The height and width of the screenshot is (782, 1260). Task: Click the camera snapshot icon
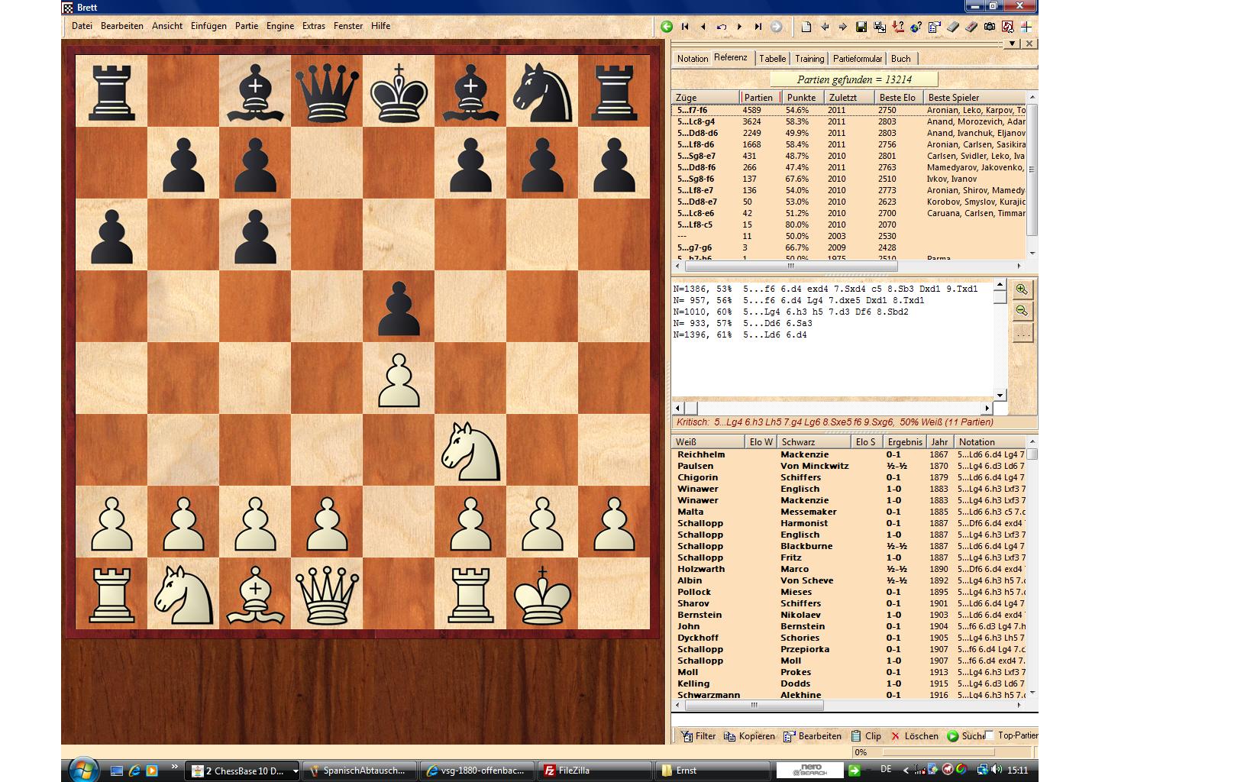pyautogui.click(x=990, y=27)
